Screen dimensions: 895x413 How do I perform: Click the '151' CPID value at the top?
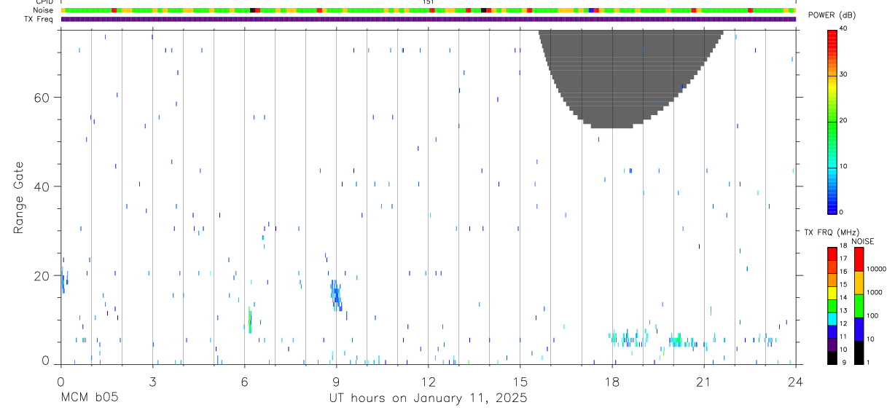coord(429,2)
